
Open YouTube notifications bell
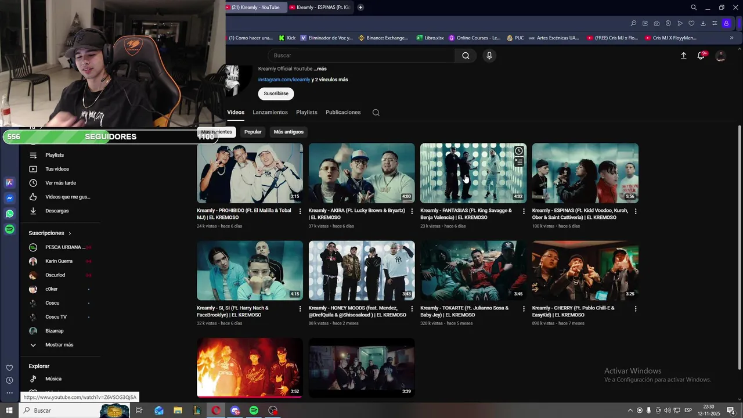click(701, 56)
